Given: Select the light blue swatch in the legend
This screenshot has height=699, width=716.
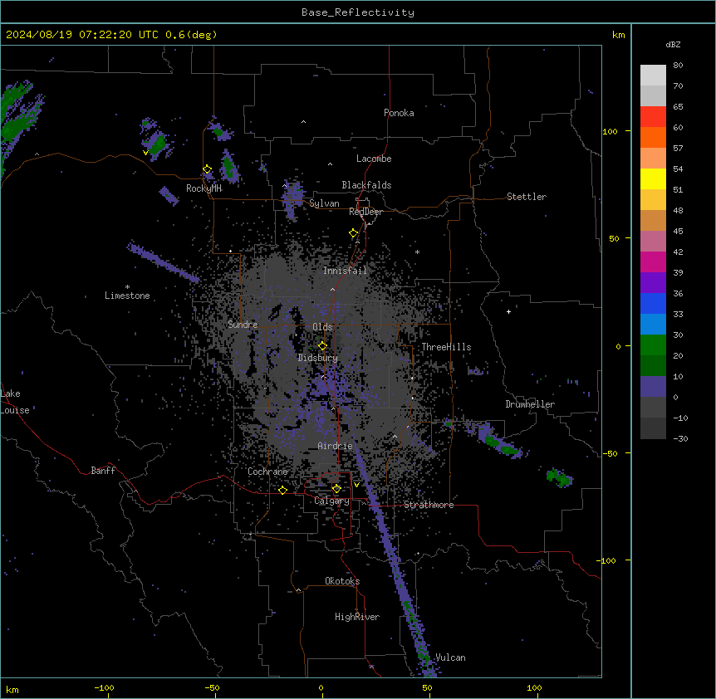Looking at the screenshot, I should [x=653, y=325].
